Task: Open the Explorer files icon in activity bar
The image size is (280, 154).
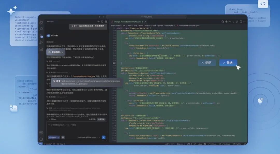Action: pyautogui.click(x=41, y=23)
